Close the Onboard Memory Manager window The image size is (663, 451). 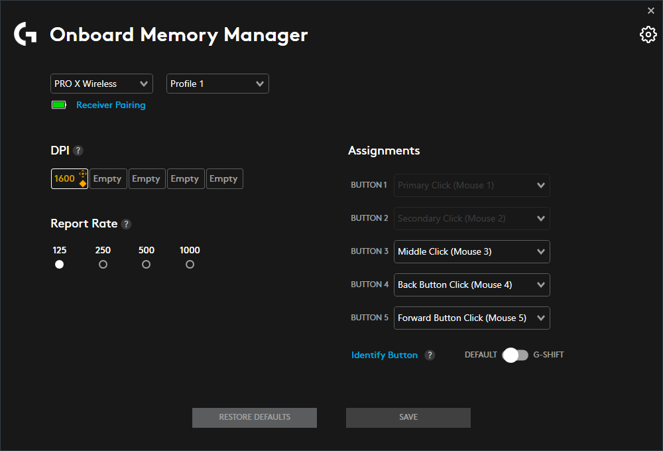pyautogui.click(x=650, y=11)
